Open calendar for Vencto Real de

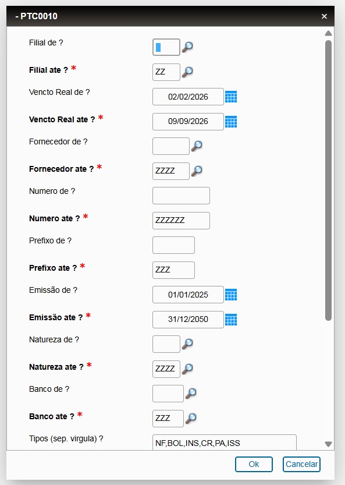pos(231,97)
